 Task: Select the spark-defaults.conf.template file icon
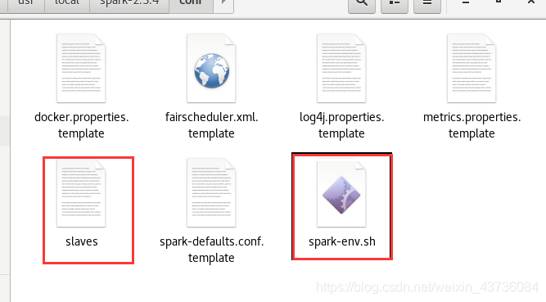tap(211, 192)
